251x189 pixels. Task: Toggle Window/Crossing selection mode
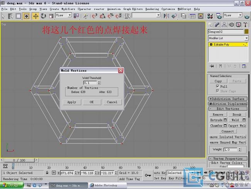tap(26, 16)
